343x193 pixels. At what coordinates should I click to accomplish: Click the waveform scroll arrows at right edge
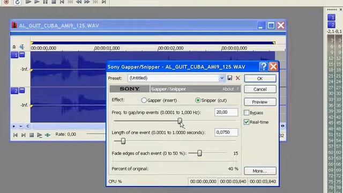coord(282,126)
